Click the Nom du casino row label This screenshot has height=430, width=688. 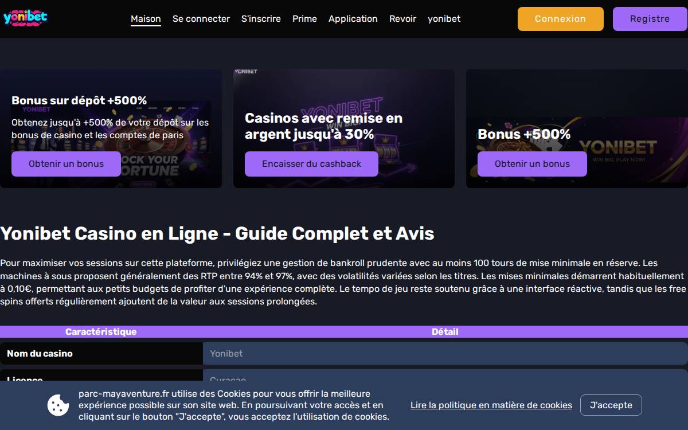(101, 354)
